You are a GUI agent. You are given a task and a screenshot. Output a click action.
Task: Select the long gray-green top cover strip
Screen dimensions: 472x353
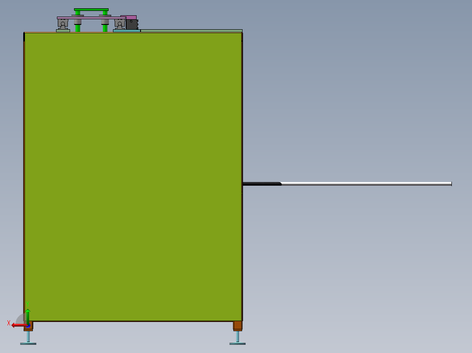(191, 31)
